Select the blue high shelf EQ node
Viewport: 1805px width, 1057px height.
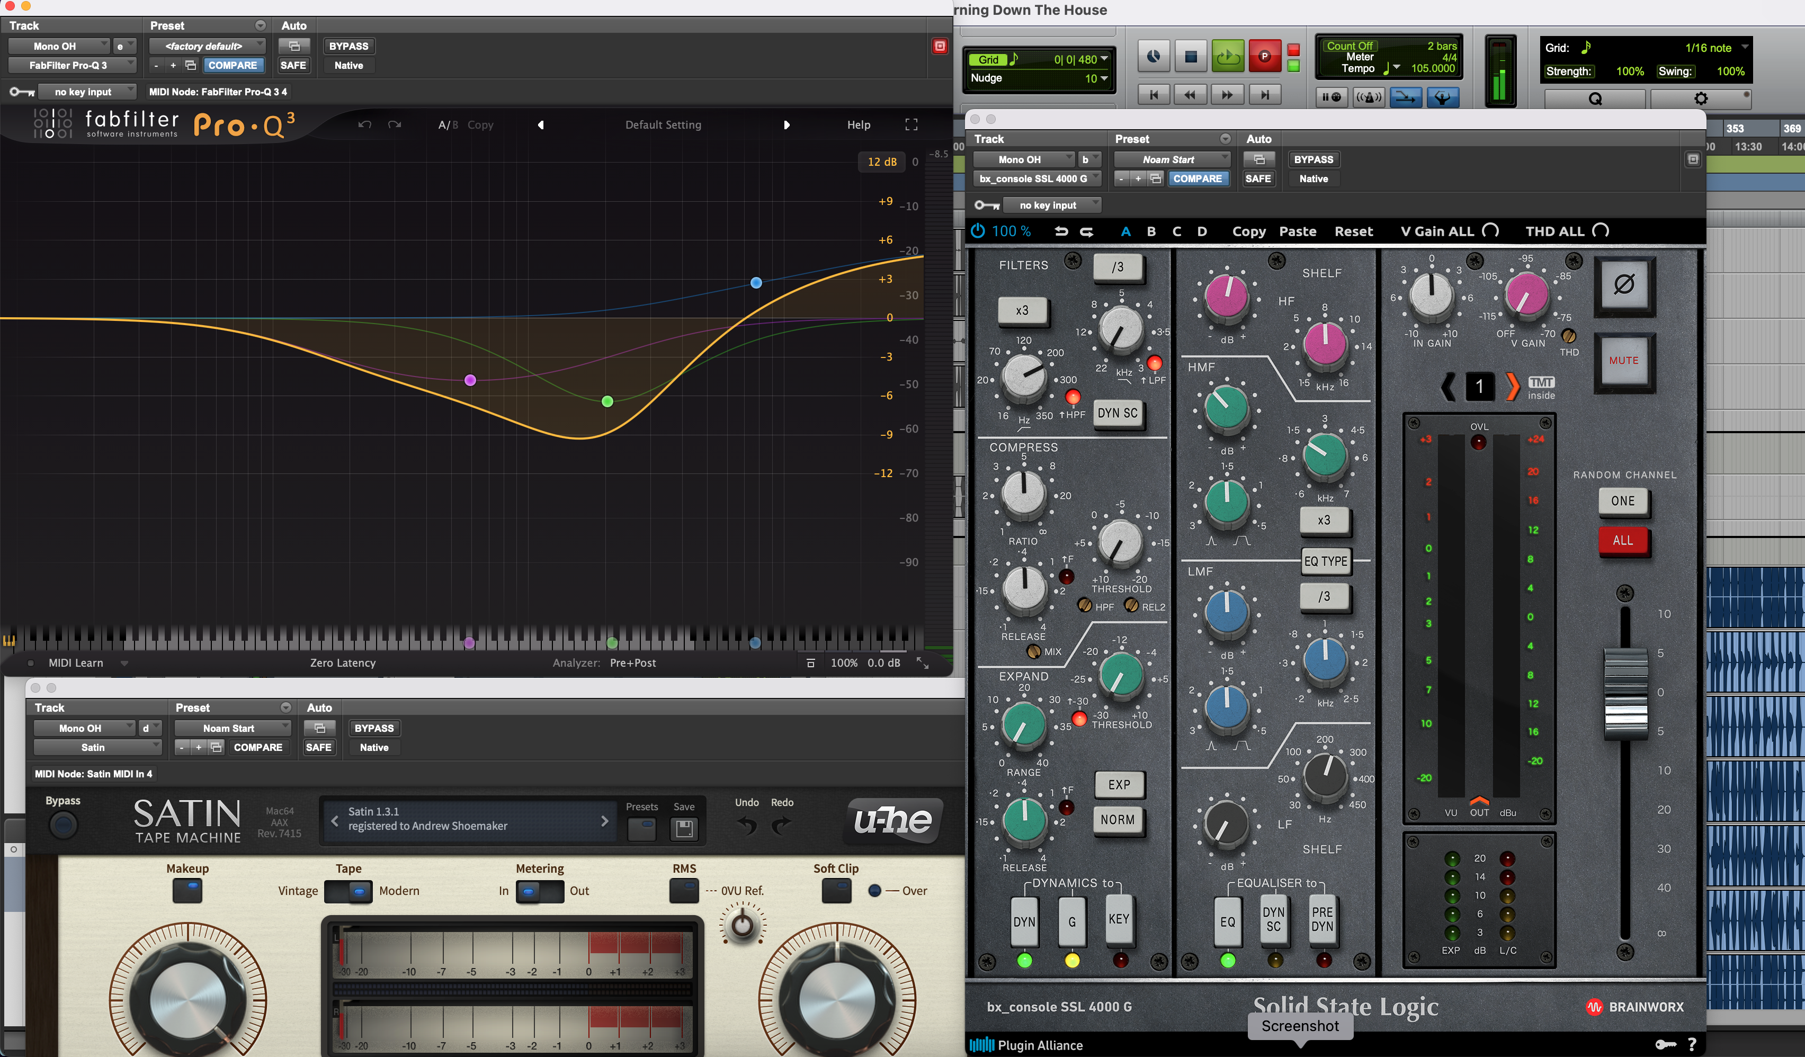756,283
